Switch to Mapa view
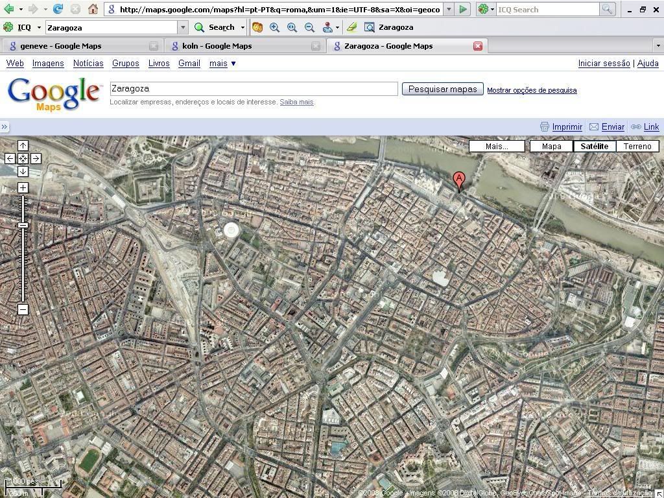The image size is (664, 498). click(551, 146)
